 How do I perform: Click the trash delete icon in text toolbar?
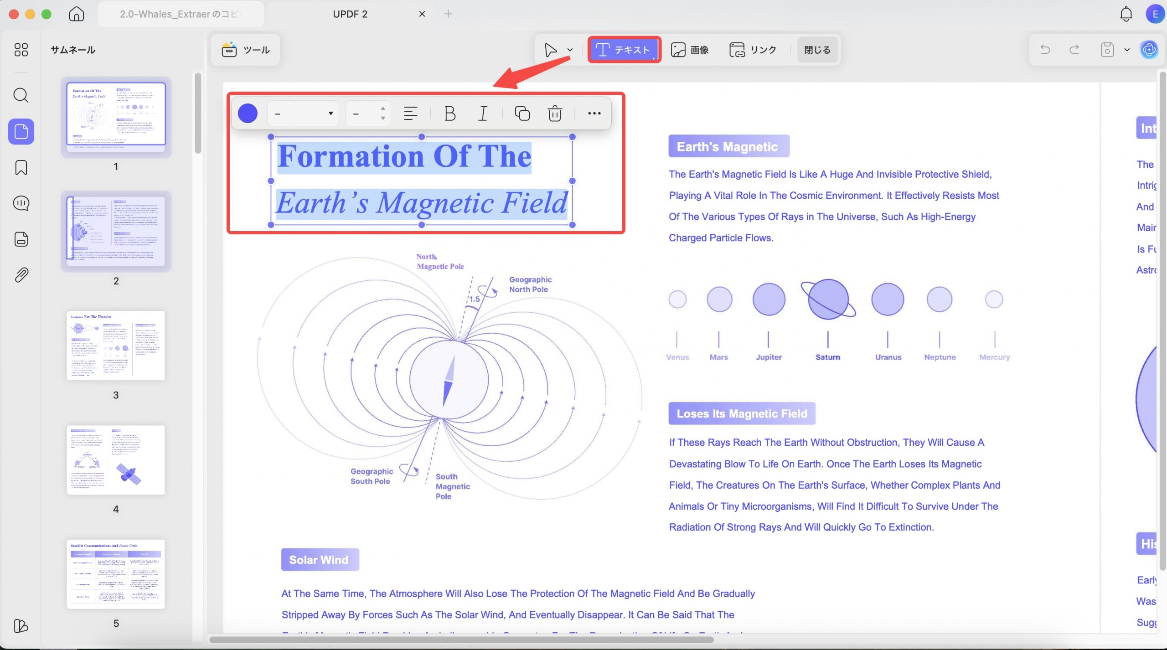click(x=555, y=113)
